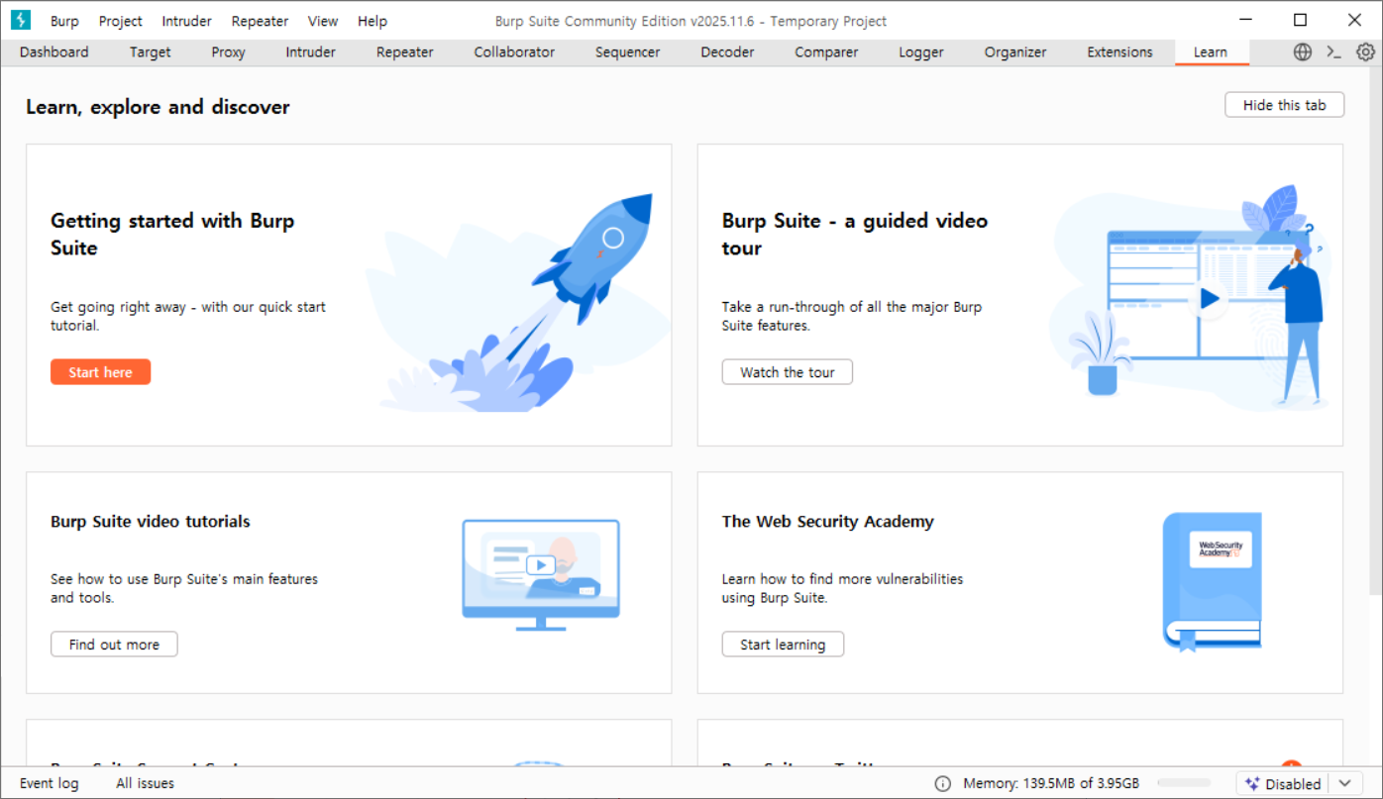The image size is (1383, 799).
Task: Open the Burp menu
Action: pyautogui.click(x=64, y=21)
